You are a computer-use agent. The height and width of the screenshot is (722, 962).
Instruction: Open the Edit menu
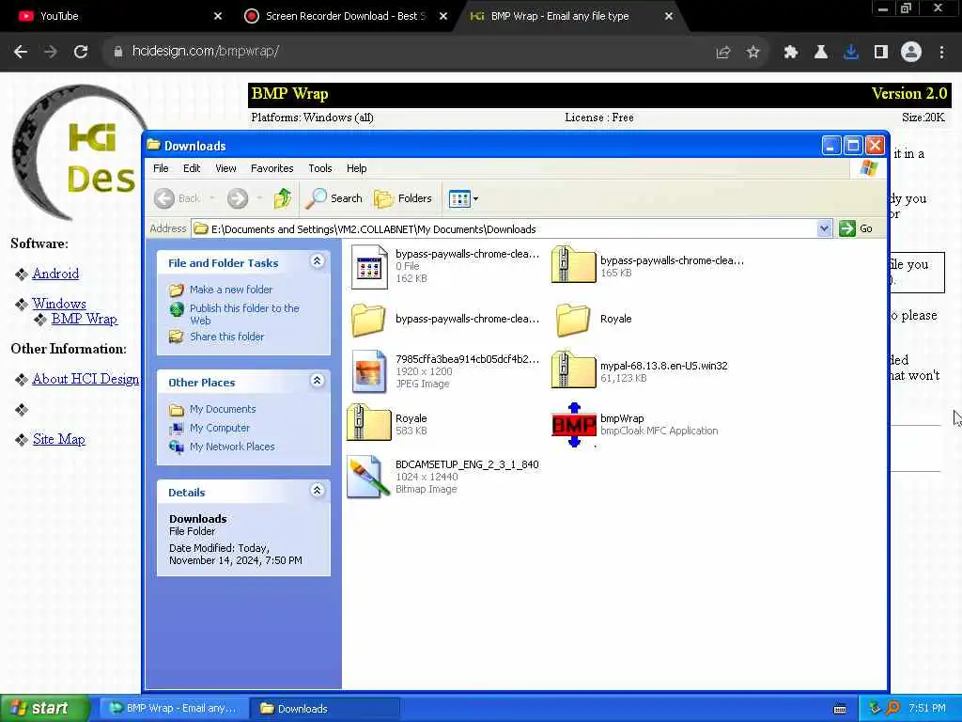[x=192, y=168]
